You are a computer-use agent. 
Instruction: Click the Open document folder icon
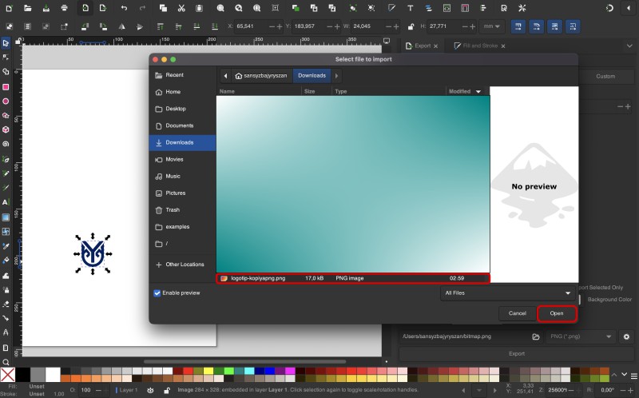[27, 8]
